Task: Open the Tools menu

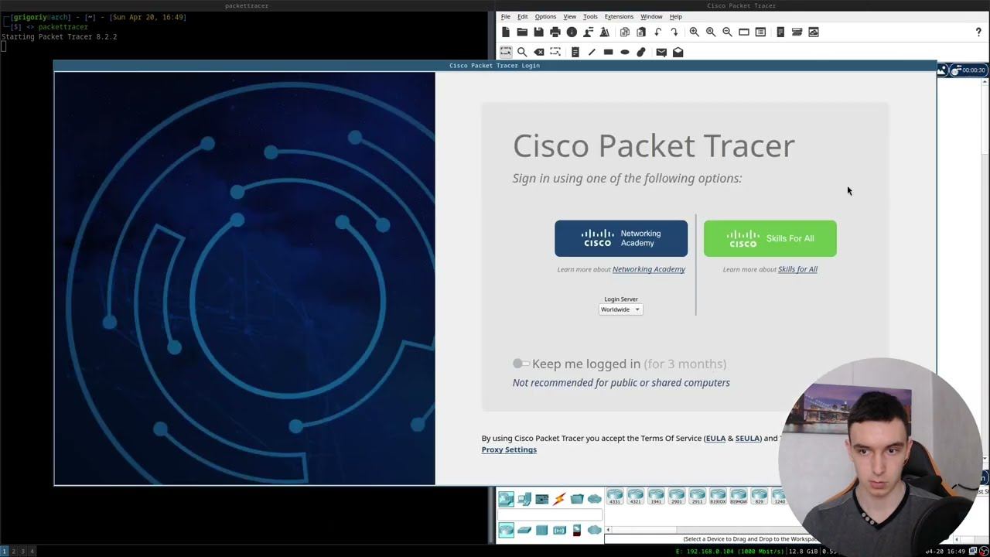Action: click(x=591, y=16)
